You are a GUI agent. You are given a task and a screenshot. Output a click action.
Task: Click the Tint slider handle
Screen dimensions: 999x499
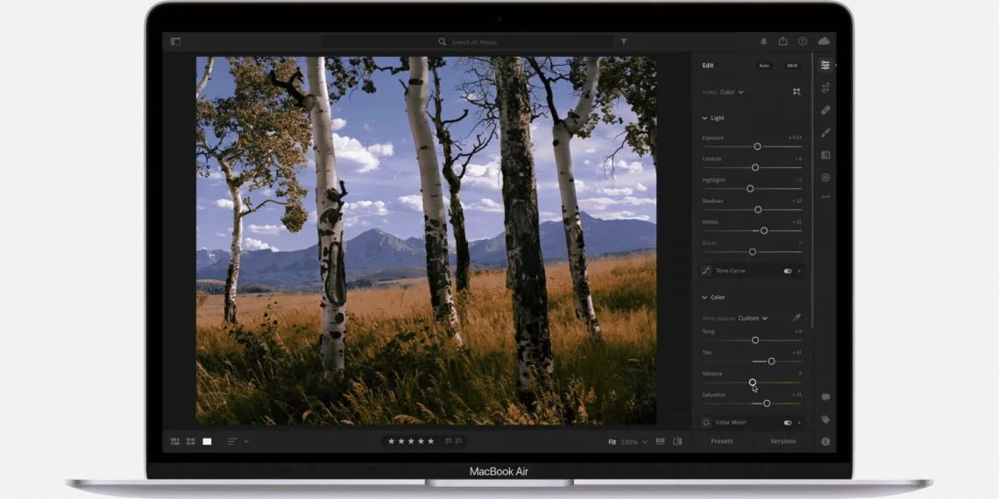[771, 361]
